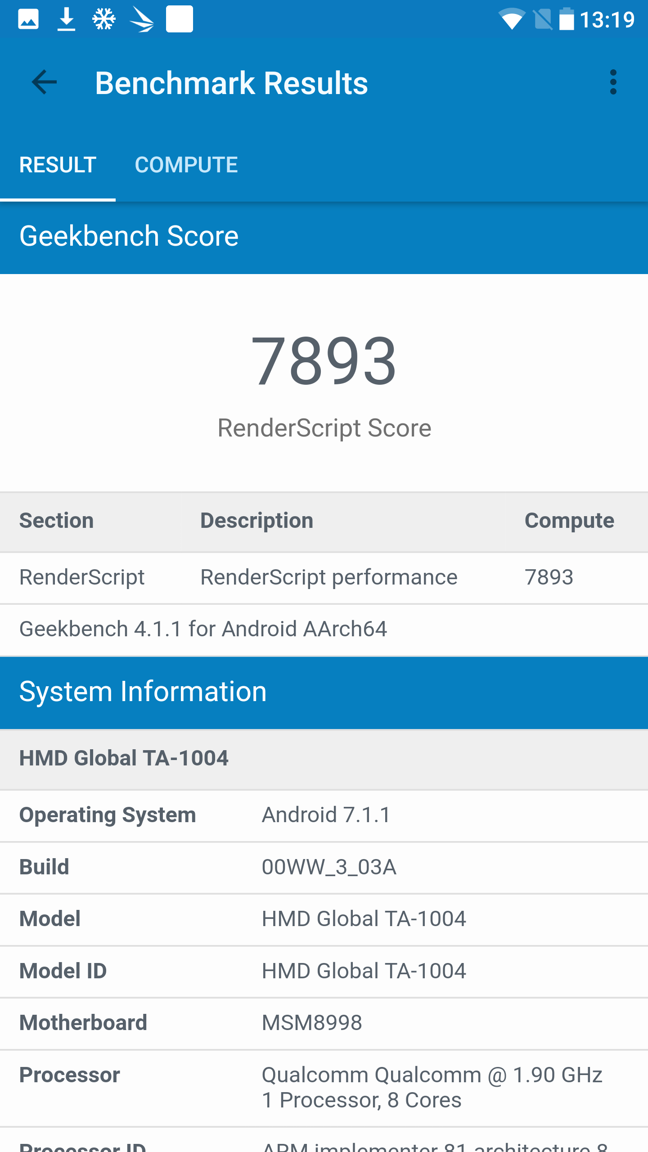The height and width of the screenshot is (1152, 648).
Task: Tap the Model ID row's HMD Global TA-1004 value
Action: pos(364,971)
